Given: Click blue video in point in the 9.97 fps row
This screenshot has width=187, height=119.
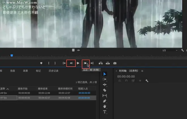Looking at the screenshot, I should tap(84, 98).
